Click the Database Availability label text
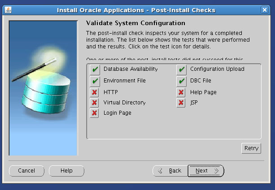 pyautogui.click(x=131, y=69)
